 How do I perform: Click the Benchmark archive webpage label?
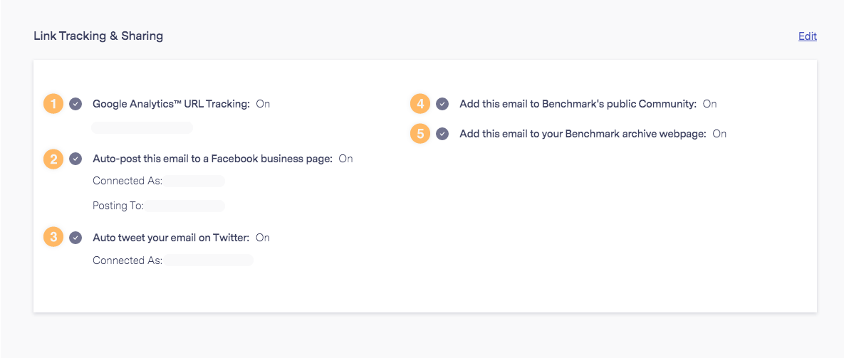(x=583, y=134)
